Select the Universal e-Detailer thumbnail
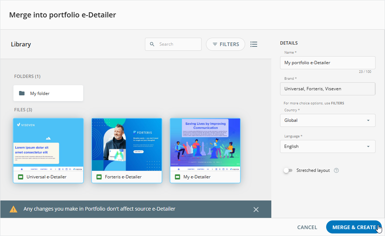Viewport: 385px width, 236px height. point(48,145)
